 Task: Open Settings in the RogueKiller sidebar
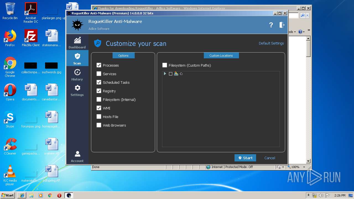click(77, 90)
